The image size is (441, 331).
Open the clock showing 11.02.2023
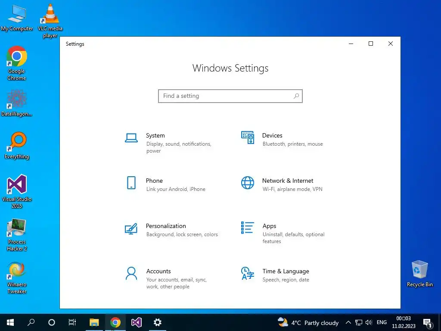[x=404, y=322]
